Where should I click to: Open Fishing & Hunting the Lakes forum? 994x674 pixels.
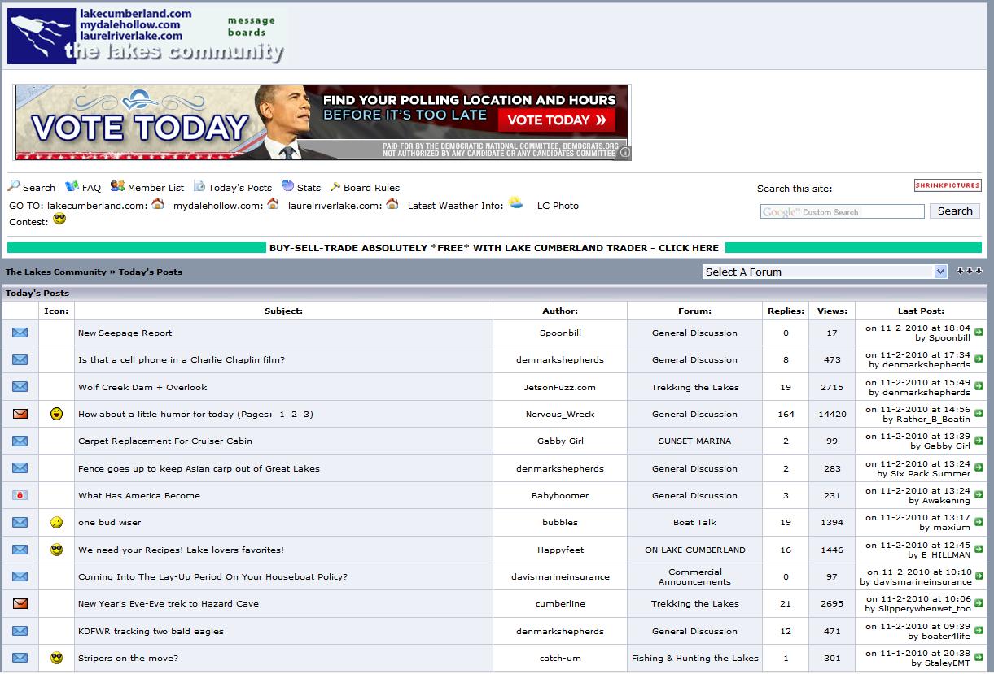click(x=695, y=658)
